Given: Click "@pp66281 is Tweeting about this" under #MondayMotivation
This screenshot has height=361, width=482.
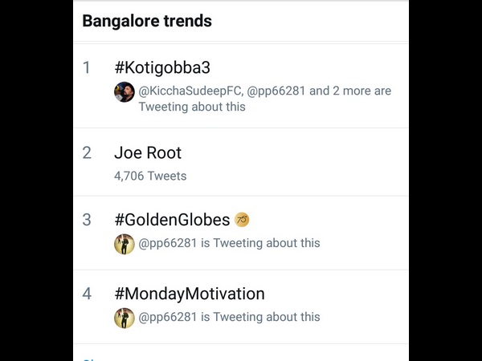Looking at the screenshot, I should pyautogui.click(x=229, y=317).
